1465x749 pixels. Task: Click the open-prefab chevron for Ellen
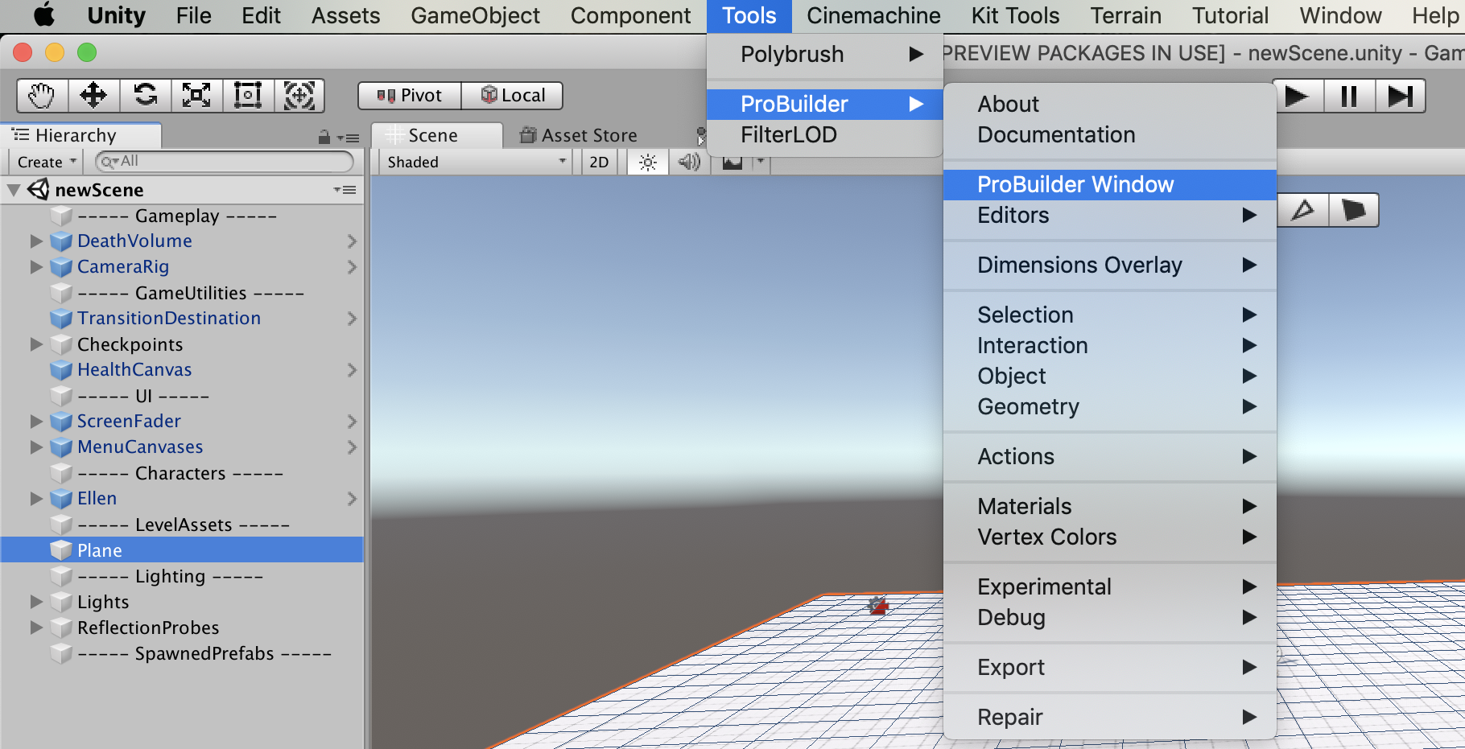tap(352, 499)
